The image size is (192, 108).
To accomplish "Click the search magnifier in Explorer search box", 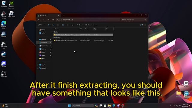I will click(x=145, y=20).
